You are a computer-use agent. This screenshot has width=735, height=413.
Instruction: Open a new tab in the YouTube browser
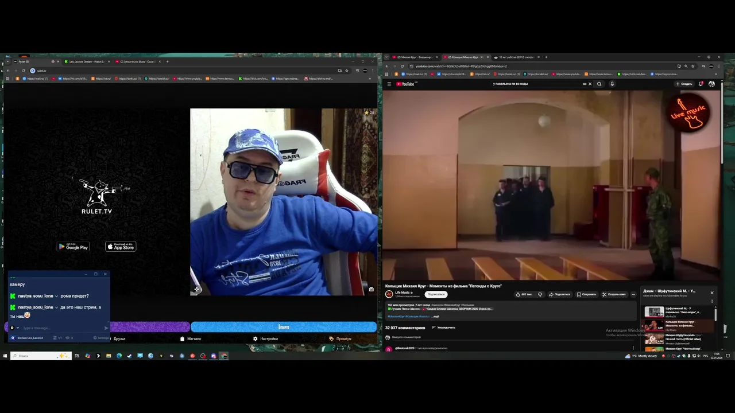[546, 57]
